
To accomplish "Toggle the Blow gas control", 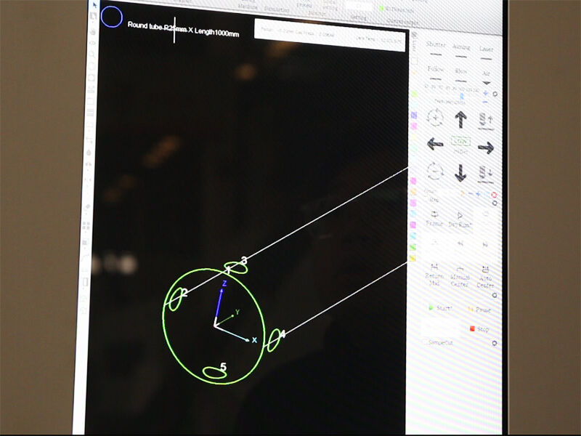I will [461, 75].
